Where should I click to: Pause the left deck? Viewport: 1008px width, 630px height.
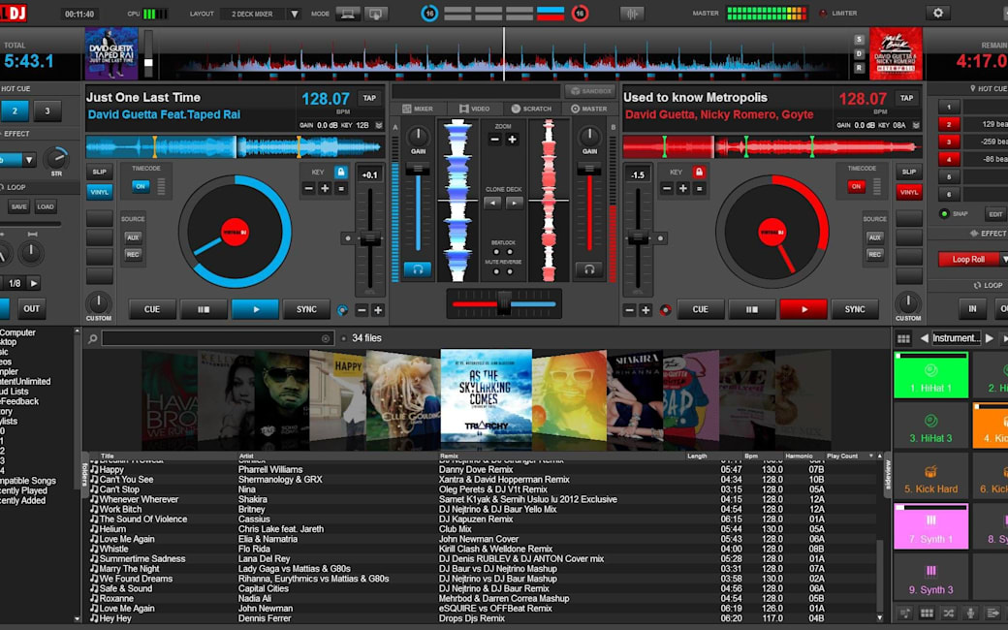204,309
